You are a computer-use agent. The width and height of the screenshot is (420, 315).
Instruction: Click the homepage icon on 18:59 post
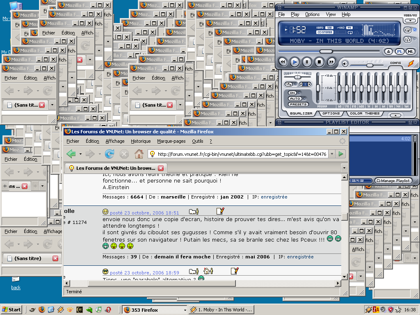click(208, 271)
